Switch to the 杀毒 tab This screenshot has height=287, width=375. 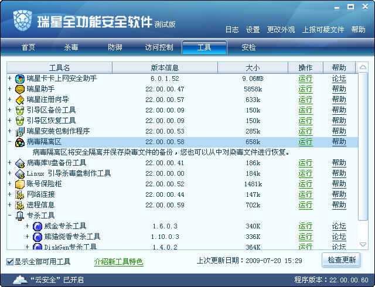pyautogui.click(x=71, y=47)
